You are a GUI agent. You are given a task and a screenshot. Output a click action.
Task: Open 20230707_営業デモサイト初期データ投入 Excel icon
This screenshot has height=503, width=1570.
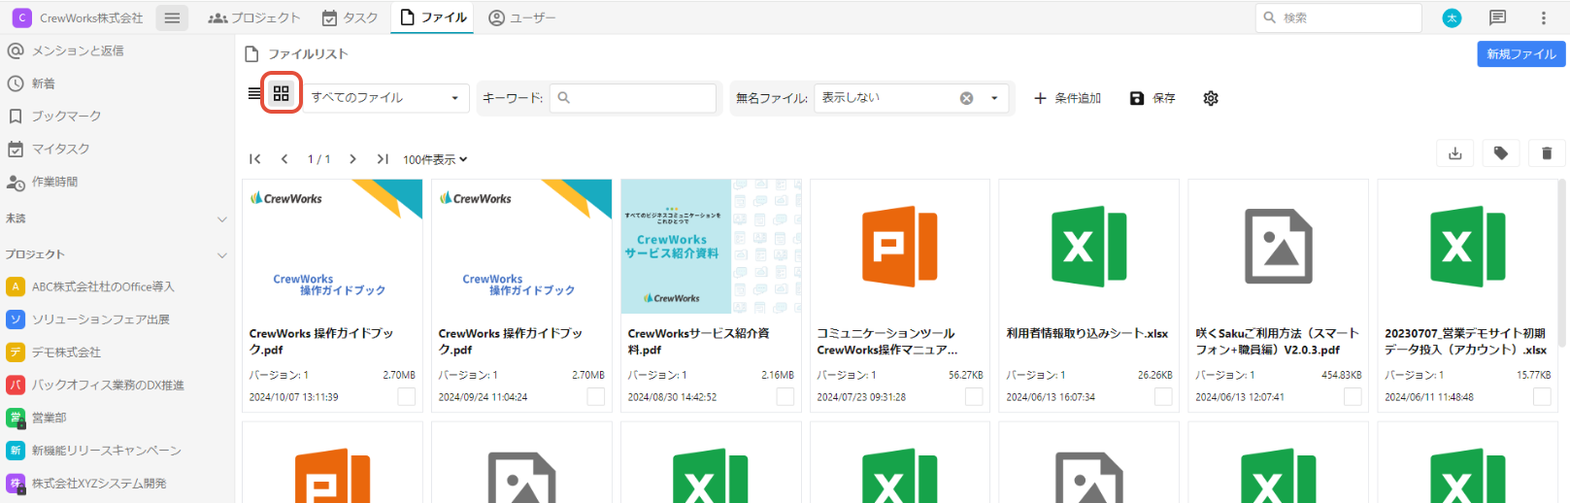point(1468,247)
